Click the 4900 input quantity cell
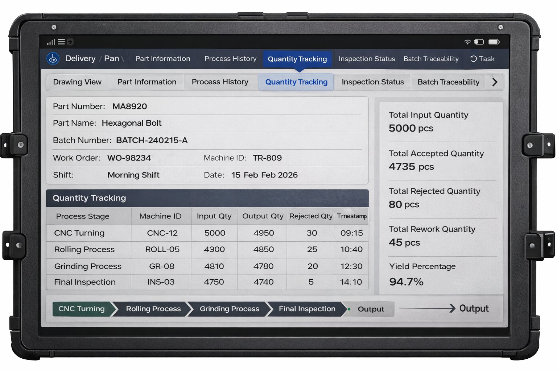557x371 pixels. point(214,249)
